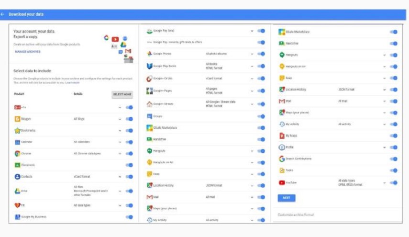
Task: Click the Google Photos pinwheel icon
Action: tap(149, 54)
